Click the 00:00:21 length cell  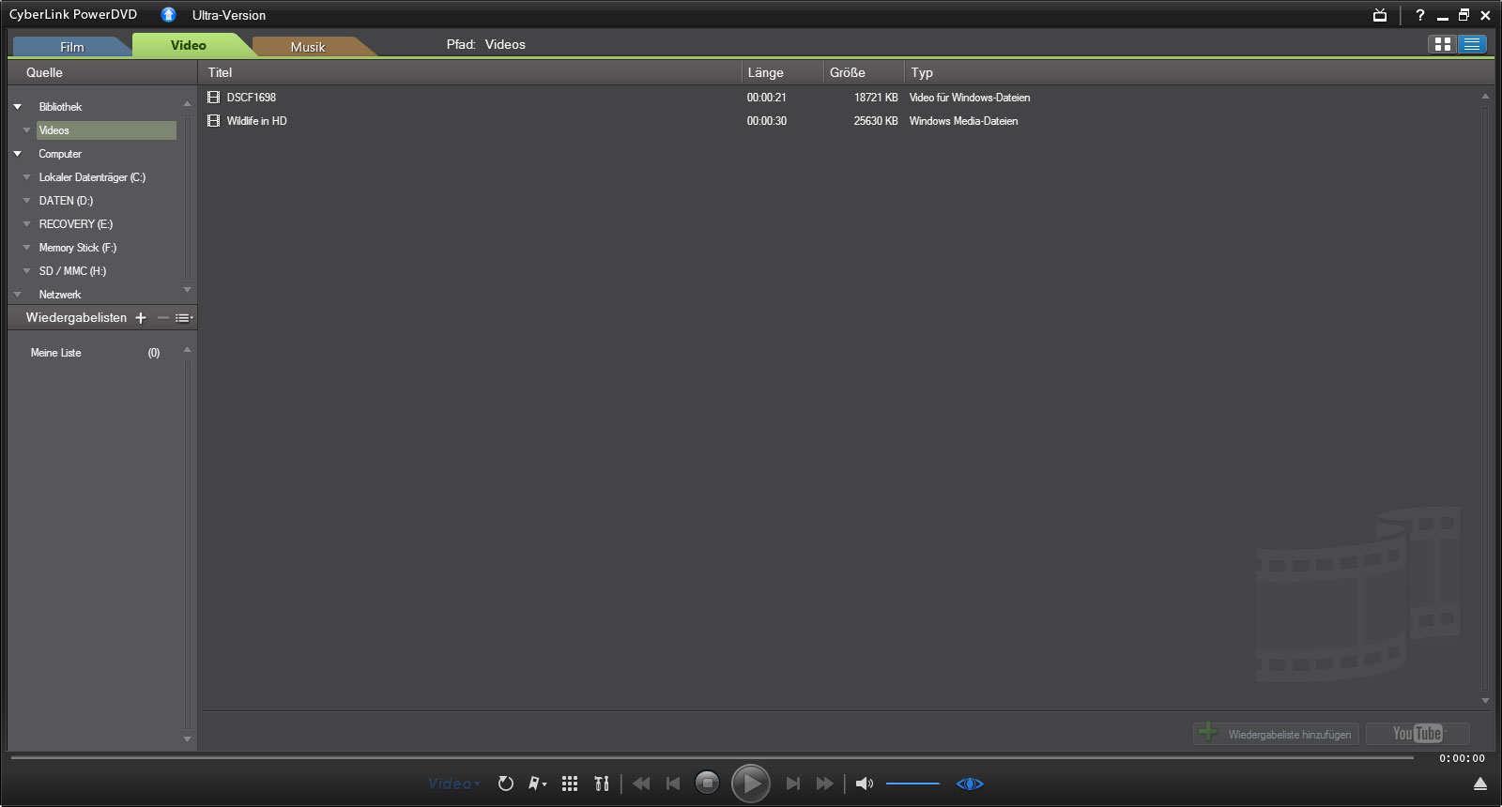tap(767, 98)
